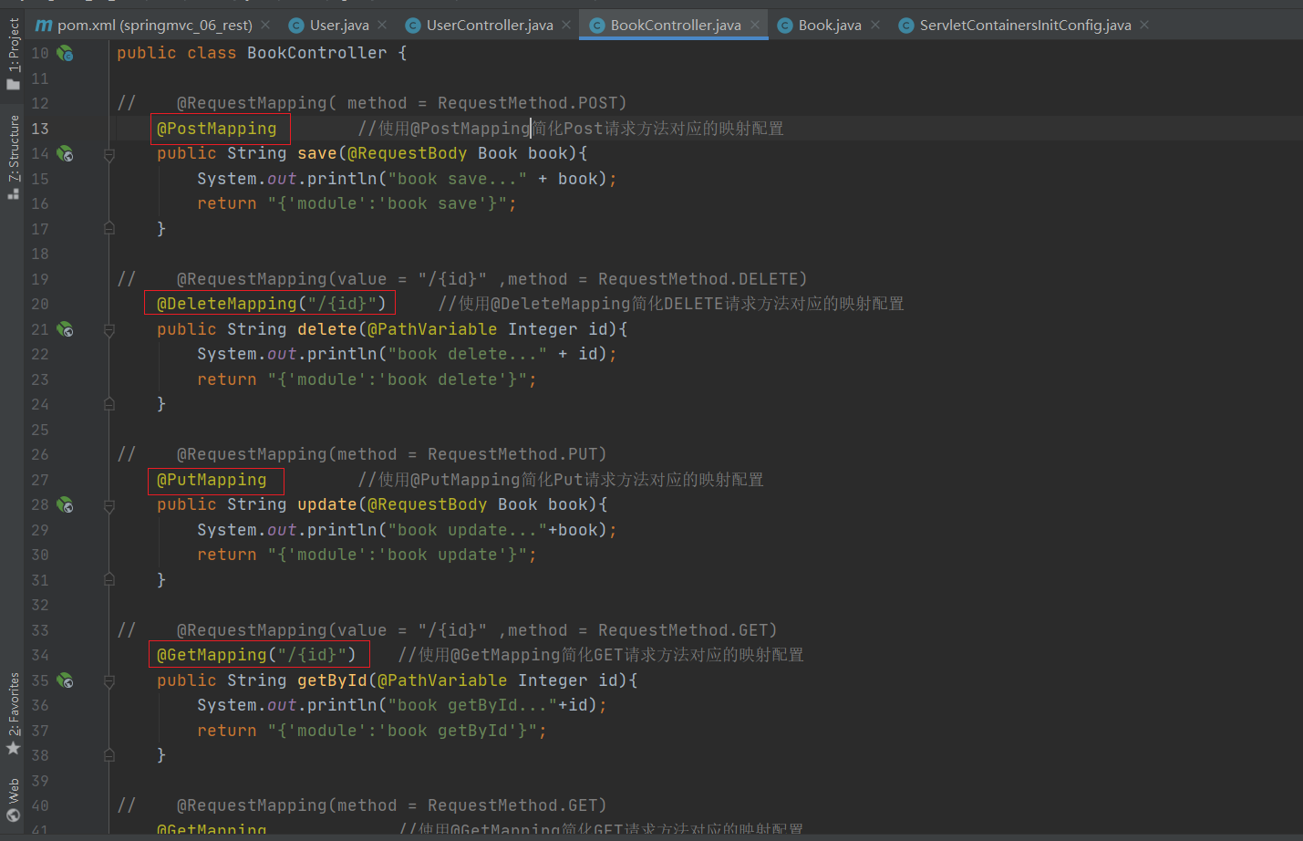Close the Book.java editor tab
The height and width of the screenshot is (841, 1303).
[x=875, y=25]
